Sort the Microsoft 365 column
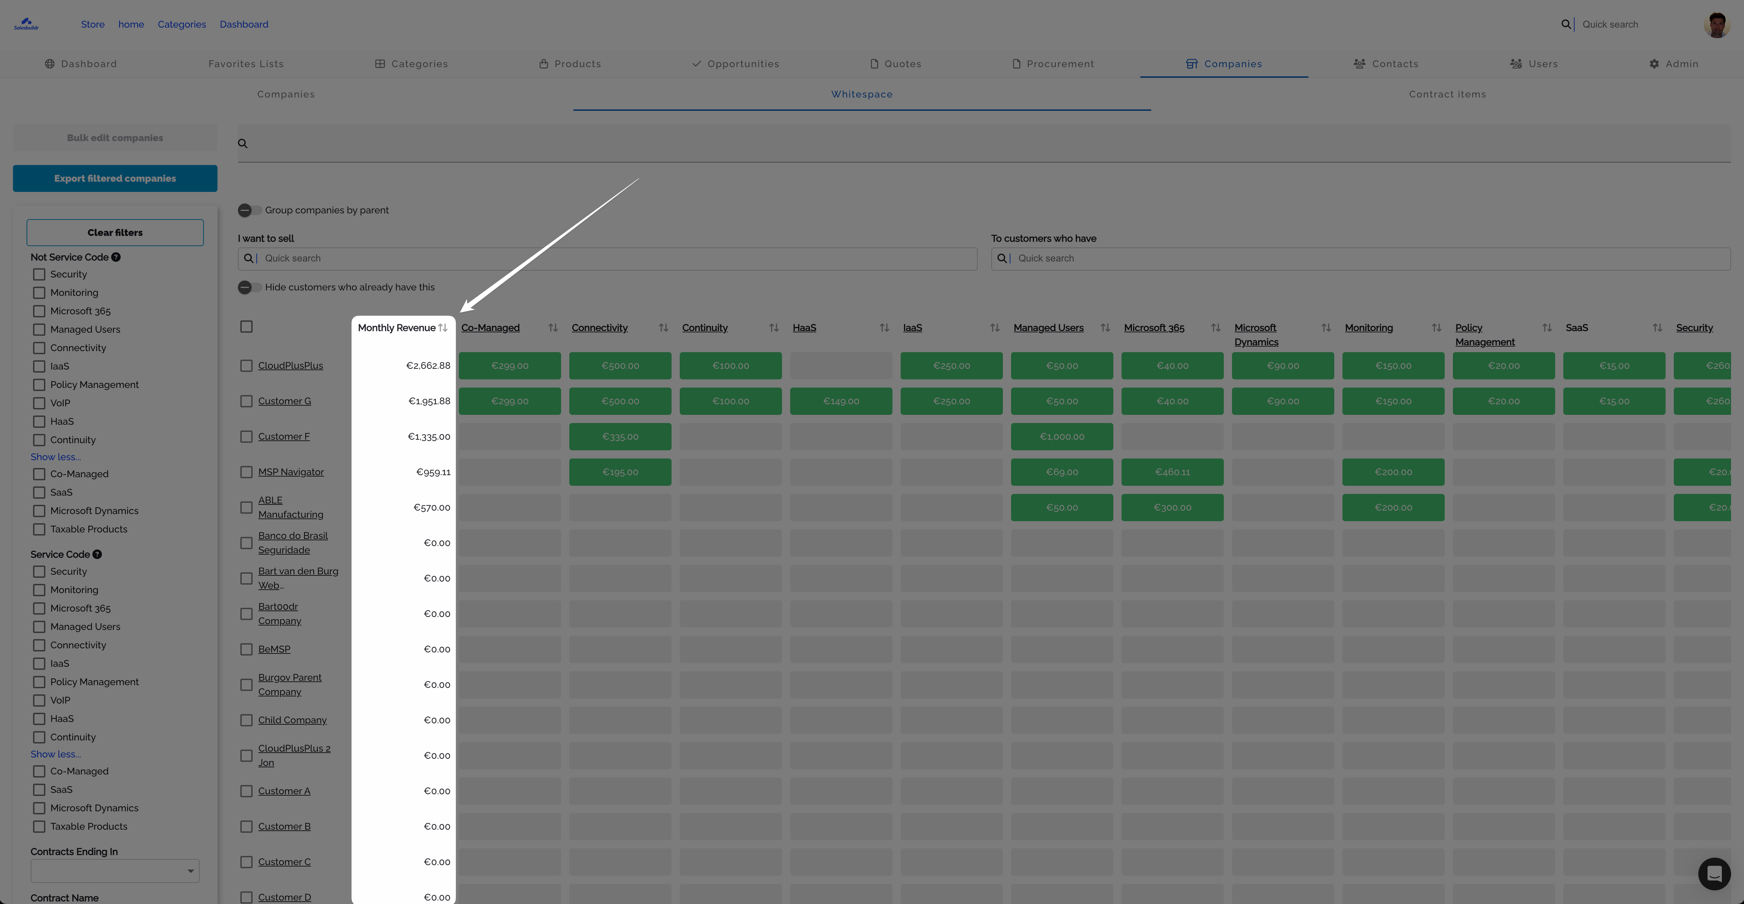1744x904 pixels. click(1216, 328)
